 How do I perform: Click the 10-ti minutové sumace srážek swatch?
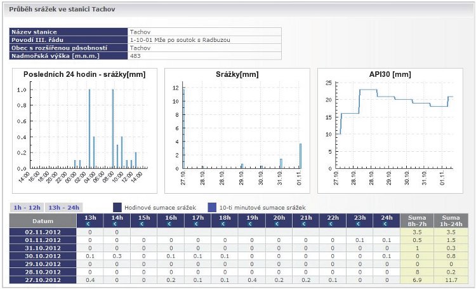tap(212, 207)
